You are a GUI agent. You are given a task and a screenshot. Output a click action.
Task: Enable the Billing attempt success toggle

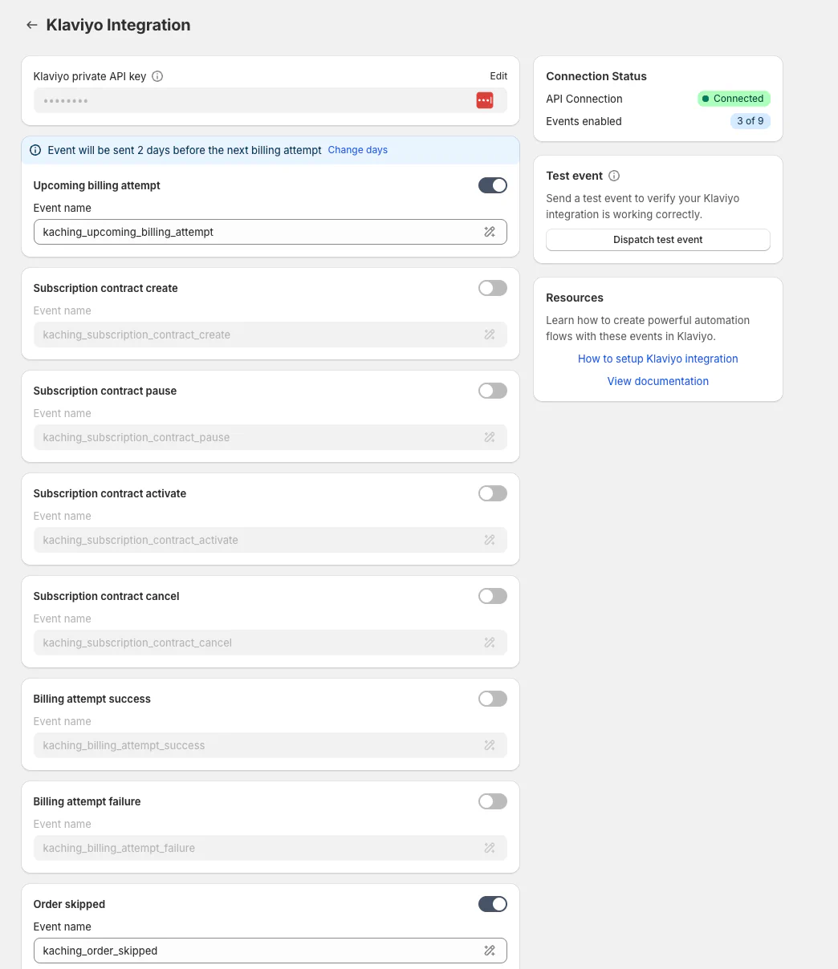click(493, 699)
